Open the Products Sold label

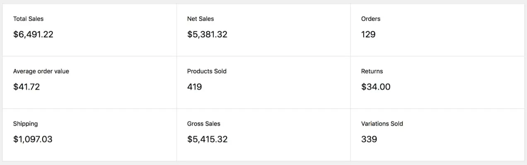pos(207,71)
